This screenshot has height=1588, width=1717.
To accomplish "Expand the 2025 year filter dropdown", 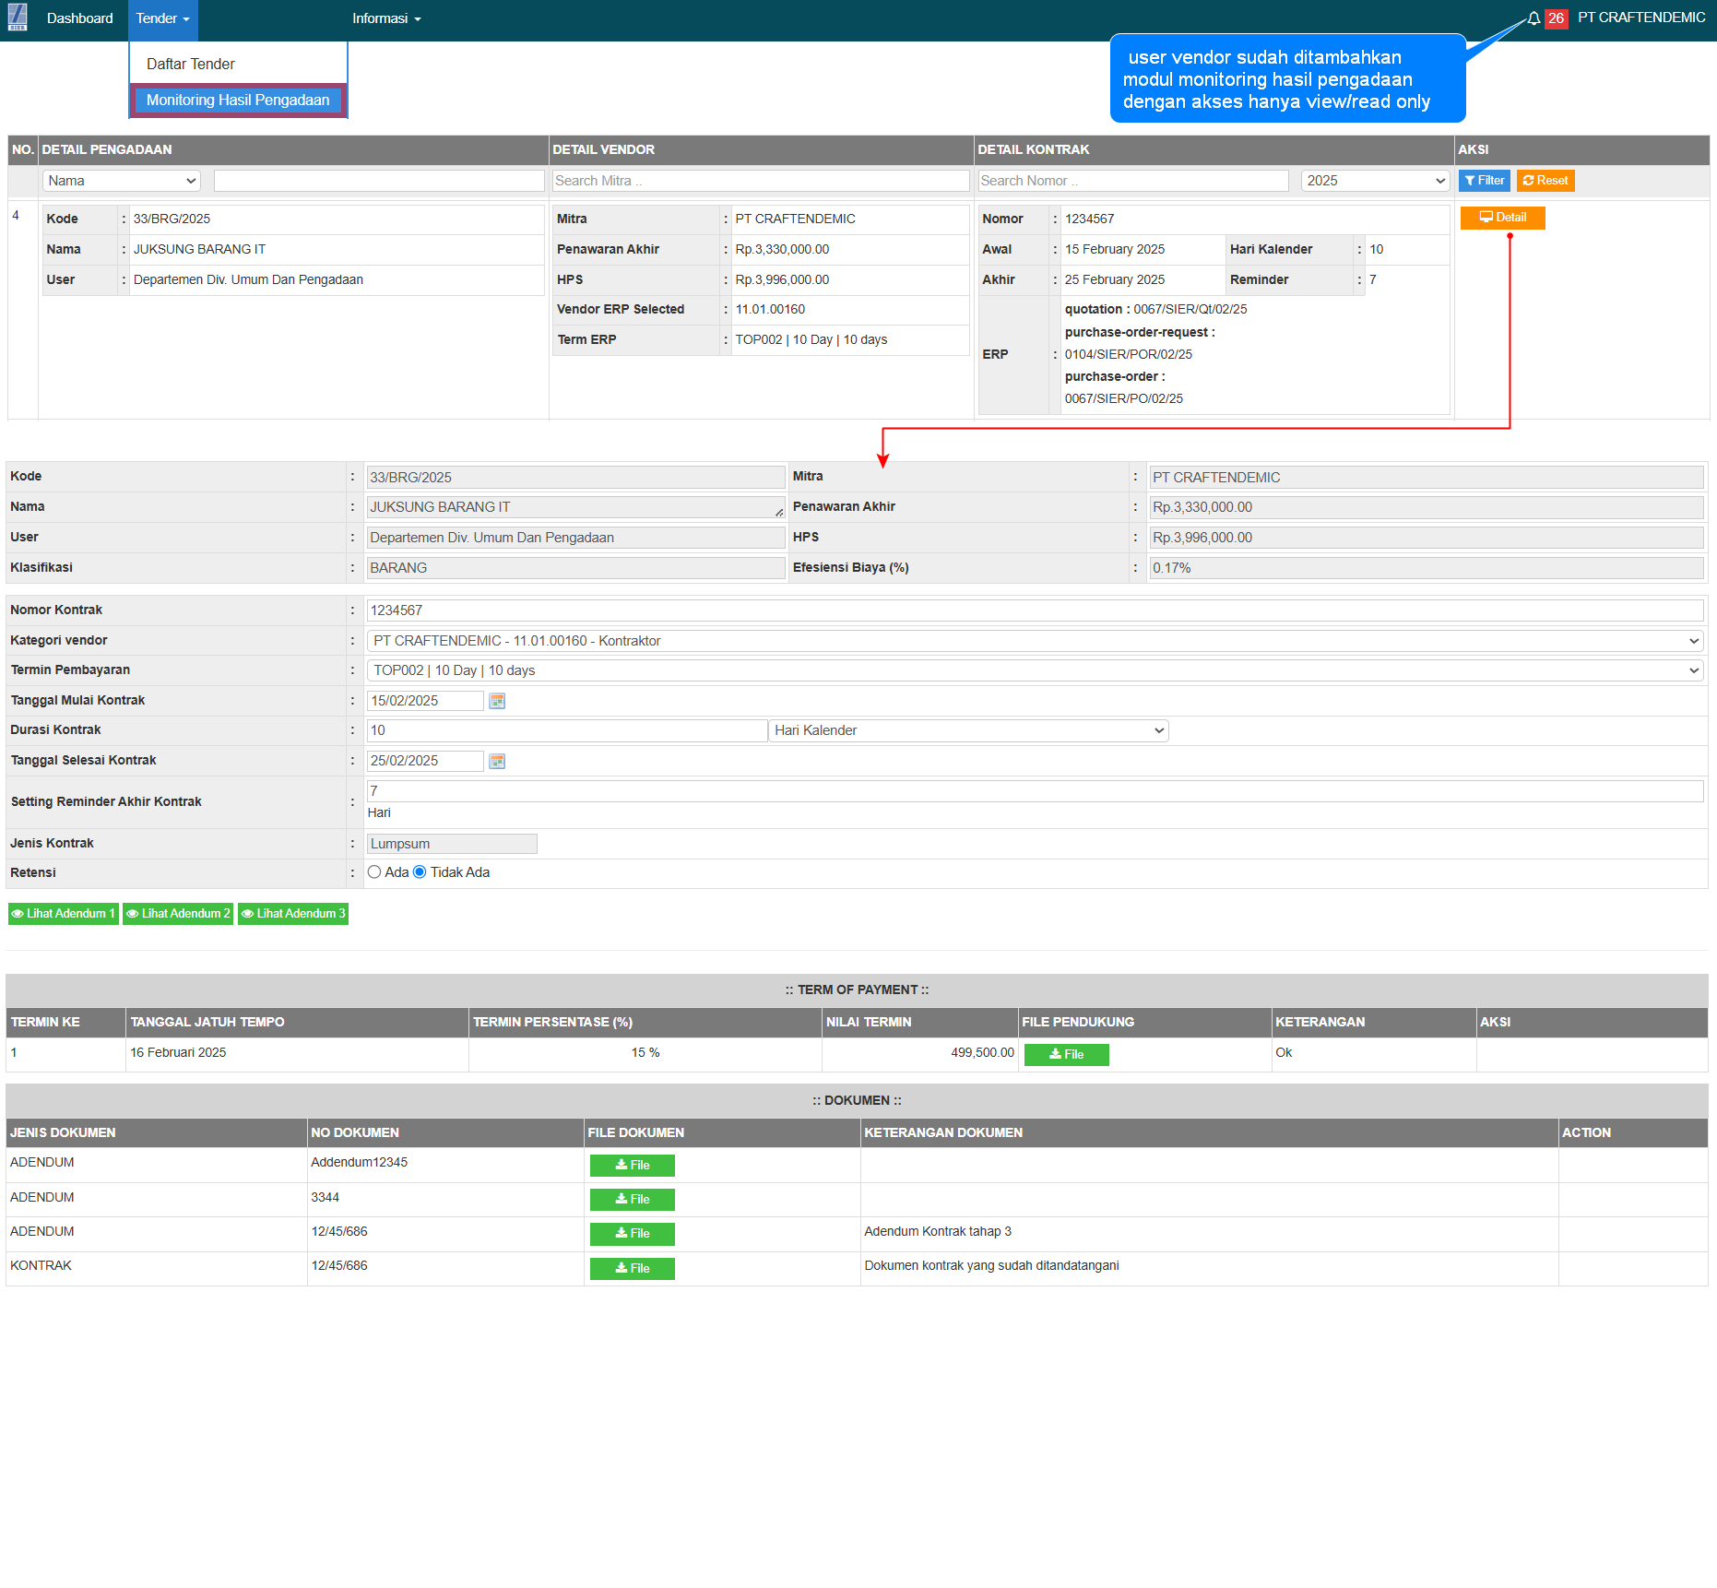I will (x=1375, y=181).
